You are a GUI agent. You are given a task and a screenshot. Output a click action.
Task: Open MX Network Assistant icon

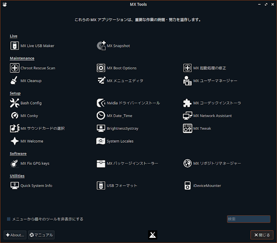click(187, 115)
